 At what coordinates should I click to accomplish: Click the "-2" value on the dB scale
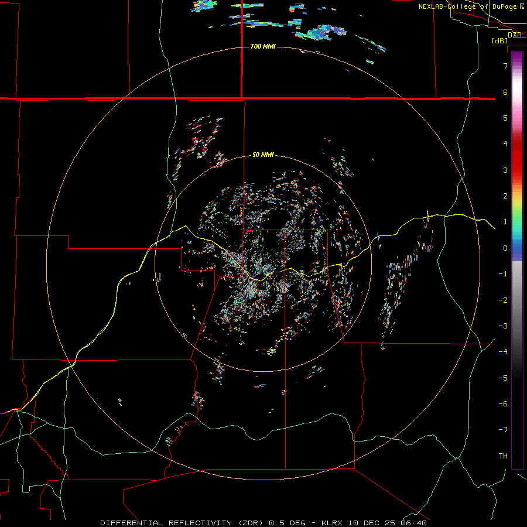click(503, 300)
